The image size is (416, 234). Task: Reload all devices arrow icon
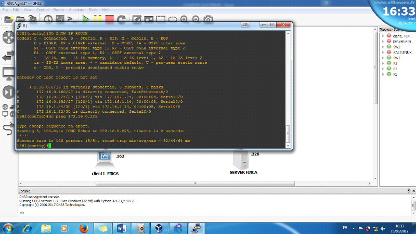[122, 19]
